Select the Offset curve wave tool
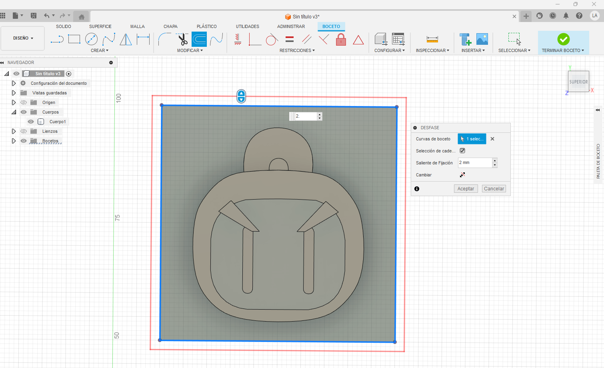Image resolution: width=604 pixels, height=368 pixels. tap(216, 39)
